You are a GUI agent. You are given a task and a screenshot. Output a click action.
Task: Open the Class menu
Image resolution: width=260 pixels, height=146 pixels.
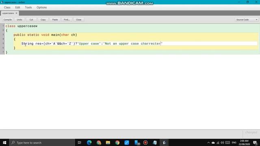[7, 7]
